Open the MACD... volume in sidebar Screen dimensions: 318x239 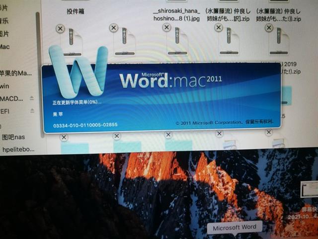click(x=11, y=99)
